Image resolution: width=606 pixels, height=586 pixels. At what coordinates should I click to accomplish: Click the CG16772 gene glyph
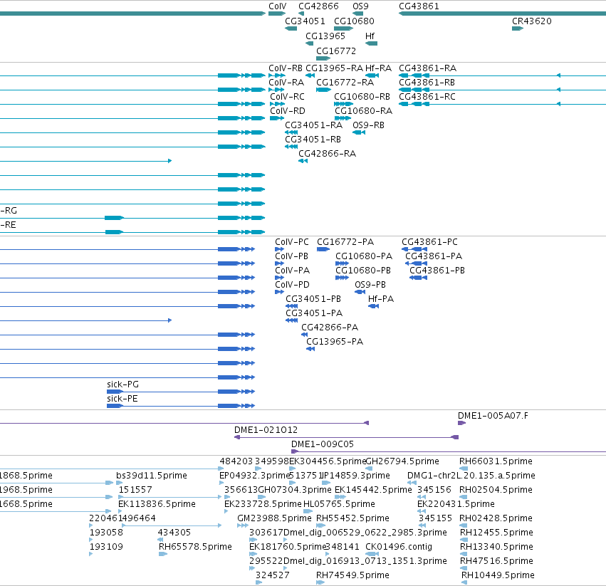tap(323, 58)
